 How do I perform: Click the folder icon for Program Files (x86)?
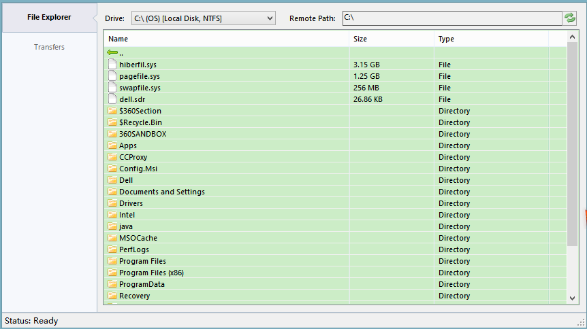112,273
